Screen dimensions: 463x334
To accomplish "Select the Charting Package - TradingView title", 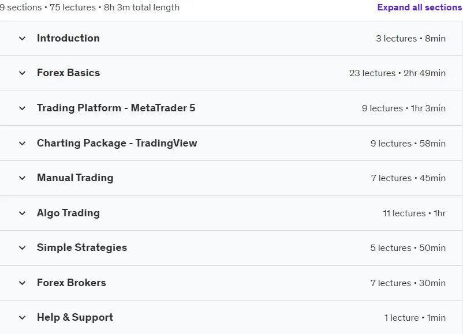I will tap(117, 143).
